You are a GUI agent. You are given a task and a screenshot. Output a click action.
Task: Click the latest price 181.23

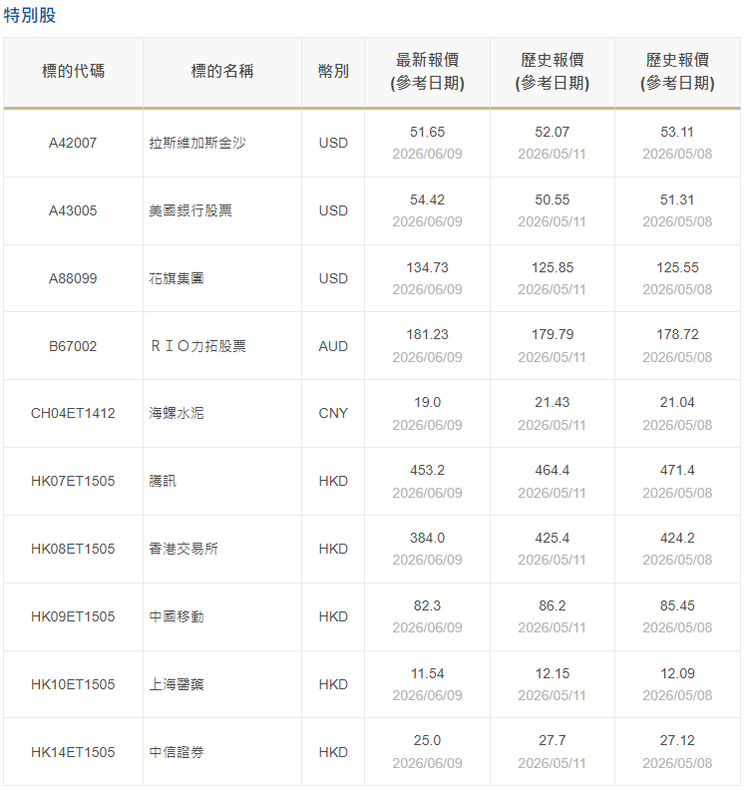click(427, 335)
